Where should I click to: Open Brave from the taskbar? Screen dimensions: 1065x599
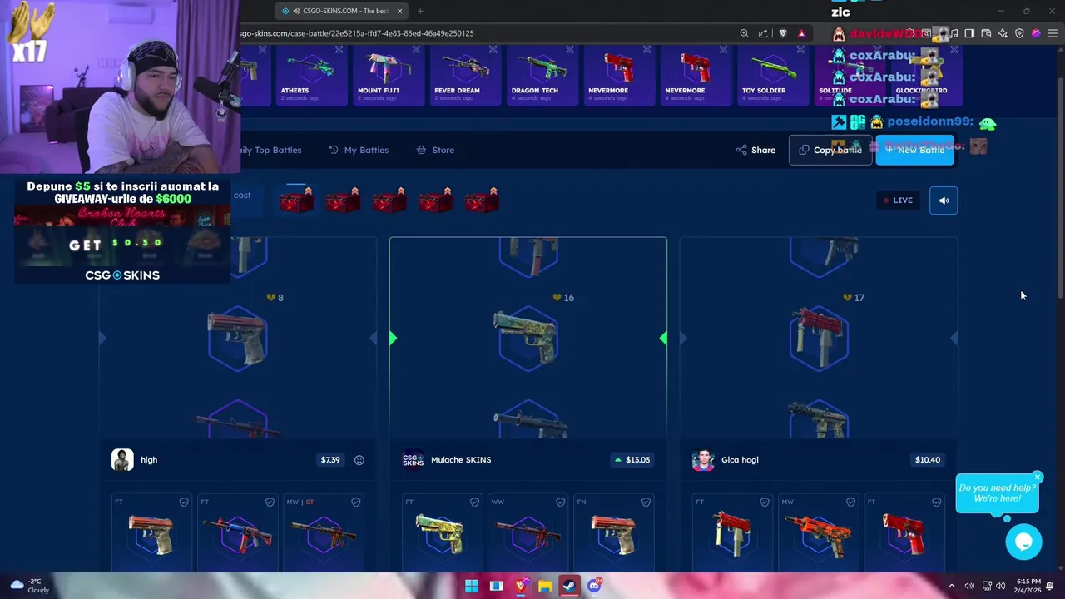pyautogui.click(x=521, y=586)
